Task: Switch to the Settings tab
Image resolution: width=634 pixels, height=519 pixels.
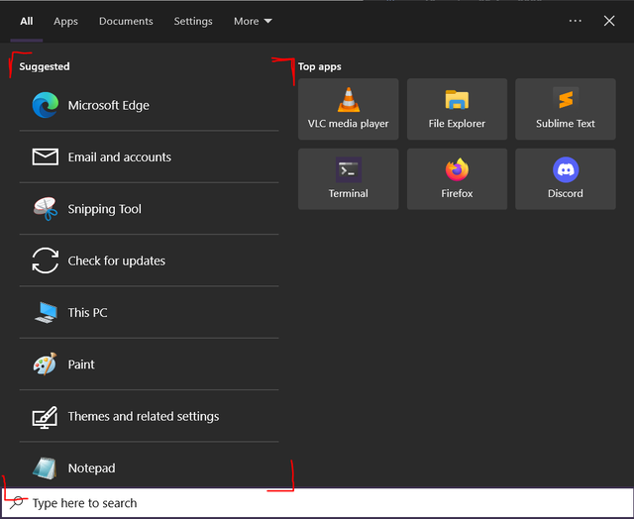Action: click(x=193, y=22)
